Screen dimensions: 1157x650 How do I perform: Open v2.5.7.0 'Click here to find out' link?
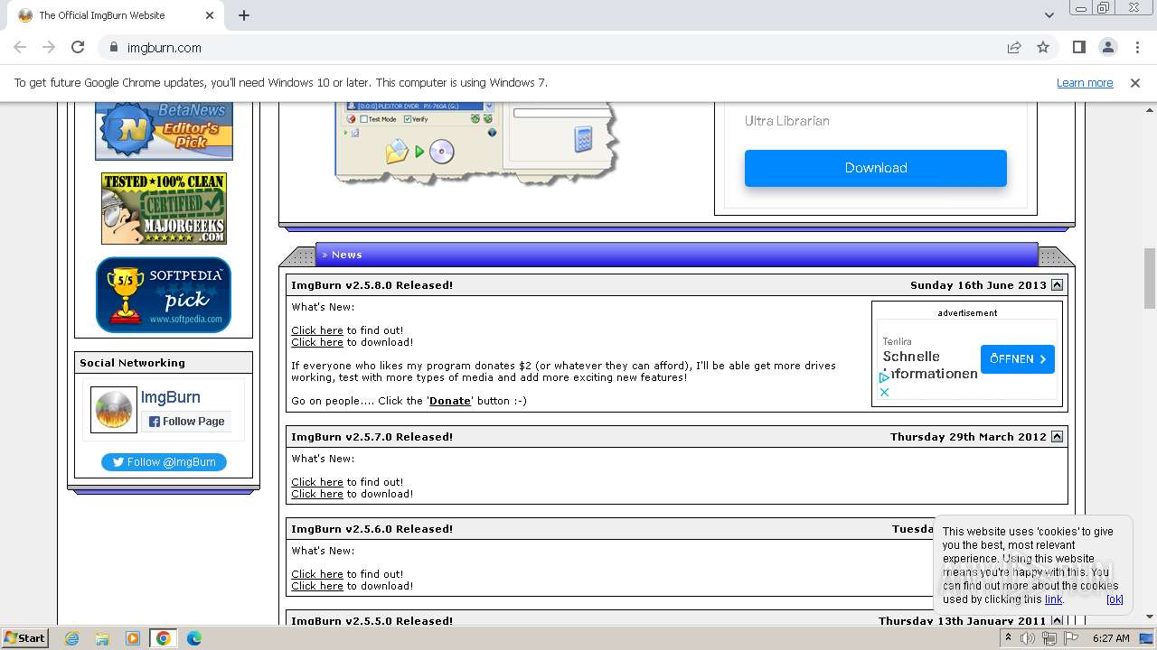click(317, 482)
